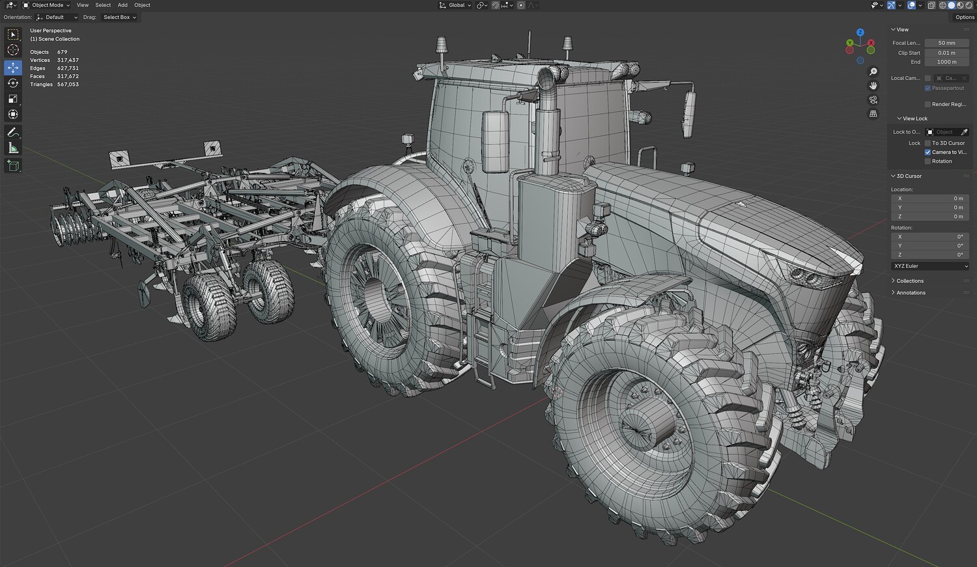Open the Select menu
Image resolution: width=977 pixels, height=567 pixels.
pos(103,5)
